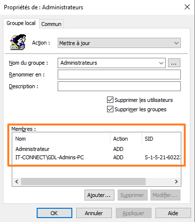Click the Ajouter... button
This screenshot has width=195, height=222.
(99, 195)
